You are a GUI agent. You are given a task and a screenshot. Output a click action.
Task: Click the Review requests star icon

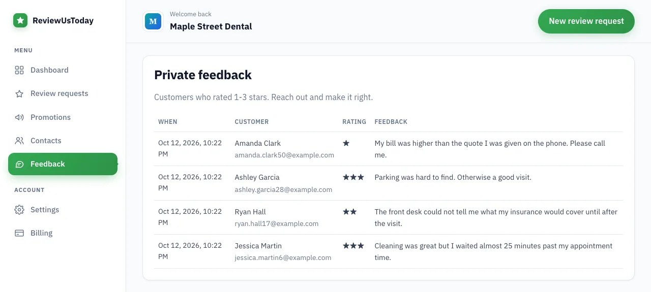coord(19,93)
